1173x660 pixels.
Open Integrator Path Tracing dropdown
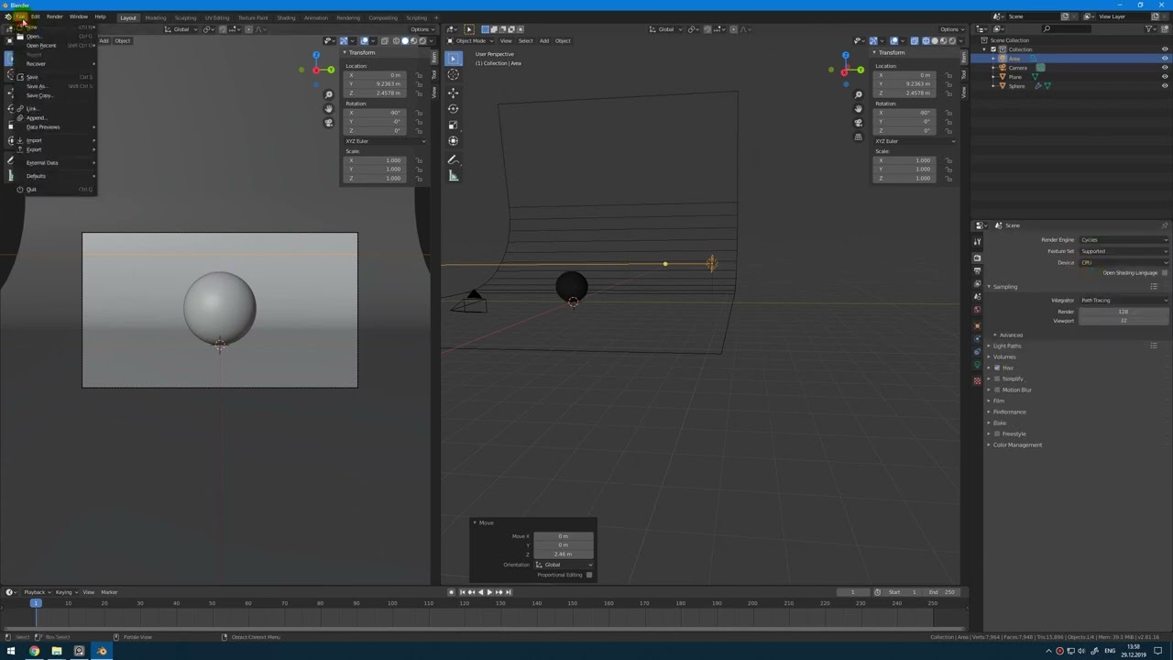point(1124,301)
